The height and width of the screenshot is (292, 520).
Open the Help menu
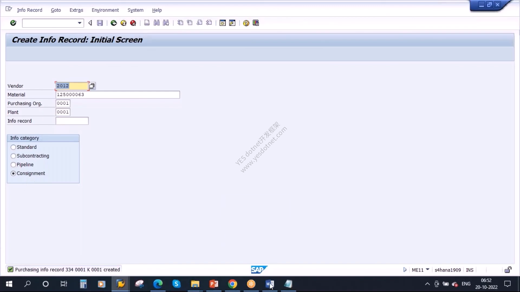pos(157,10)
